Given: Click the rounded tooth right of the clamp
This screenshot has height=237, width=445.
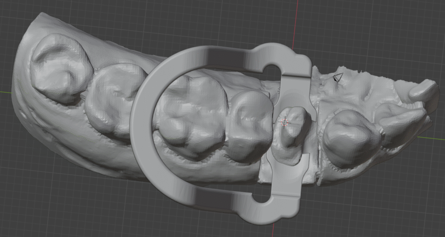Looking at the screenshot, I should (x=350, y=137).
